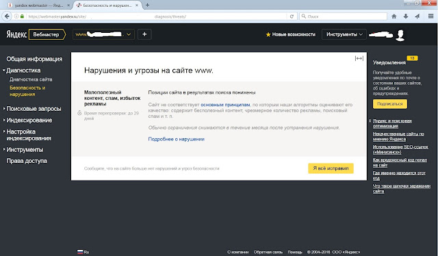Open 'Использование SEO-ссылок (Минусинск)' link
438x256 pixels.
(400, 149)
